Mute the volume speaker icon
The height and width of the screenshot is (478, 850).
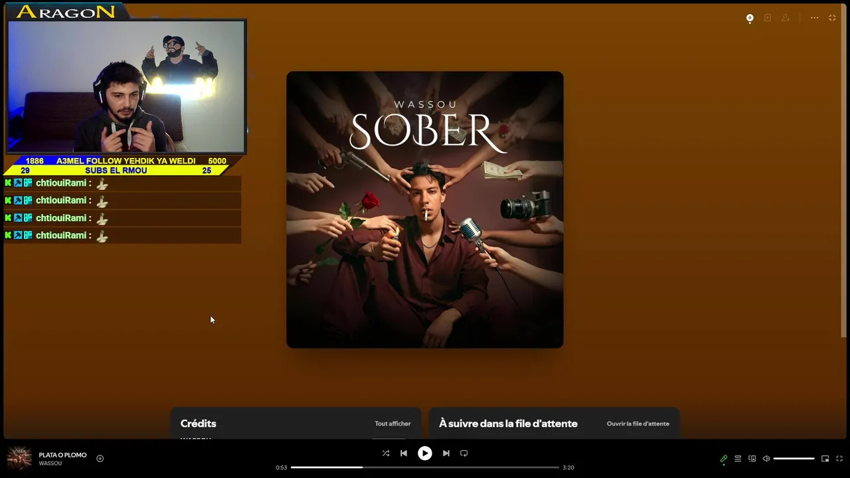(x=766, y=459)
